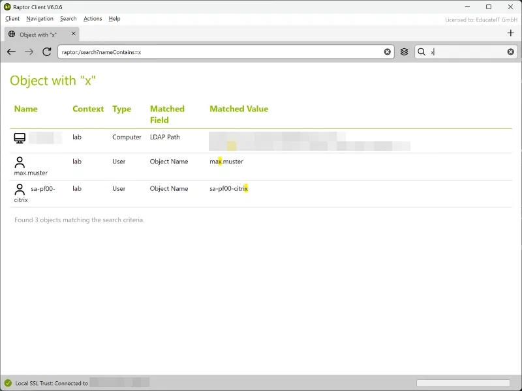Click "Found 3 objects matching" message
Viewport: 522px width, 391px height.
click(x=79, y=220)
